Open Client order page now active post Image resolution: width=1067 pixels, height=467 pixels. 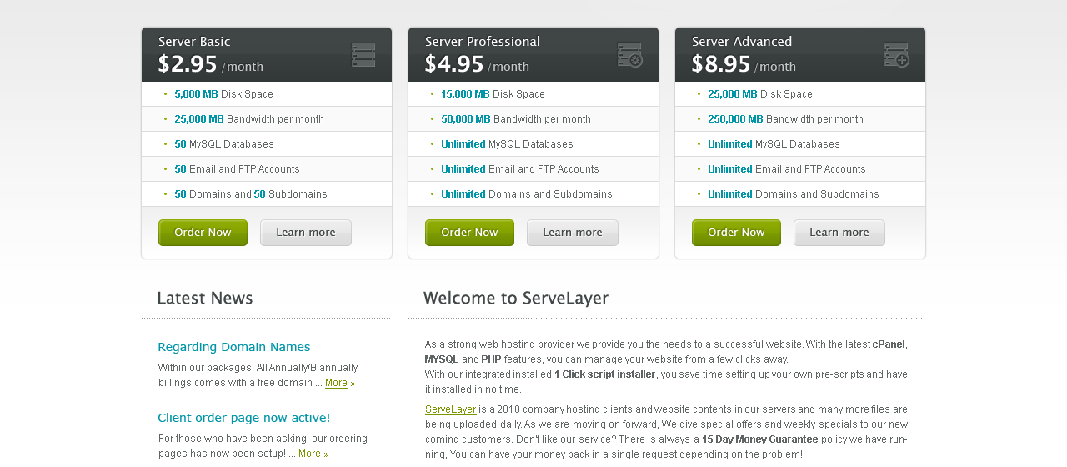click(x=244, y=418)
